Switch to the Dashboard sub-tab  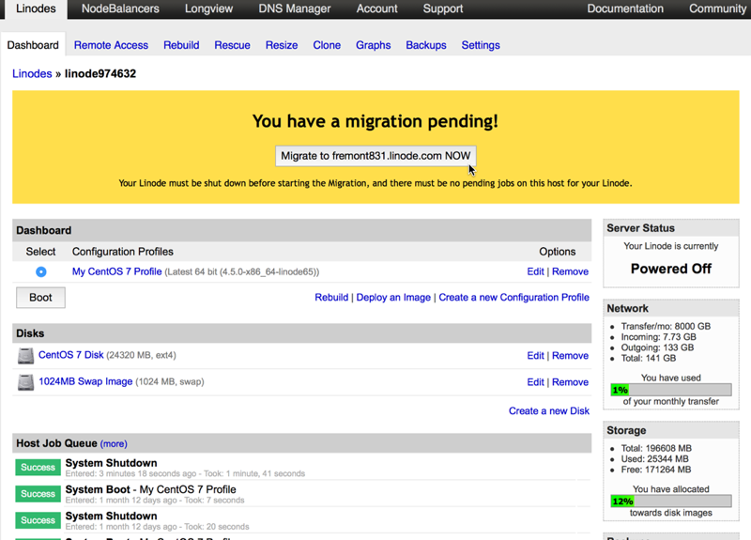[x=33, y=45]
